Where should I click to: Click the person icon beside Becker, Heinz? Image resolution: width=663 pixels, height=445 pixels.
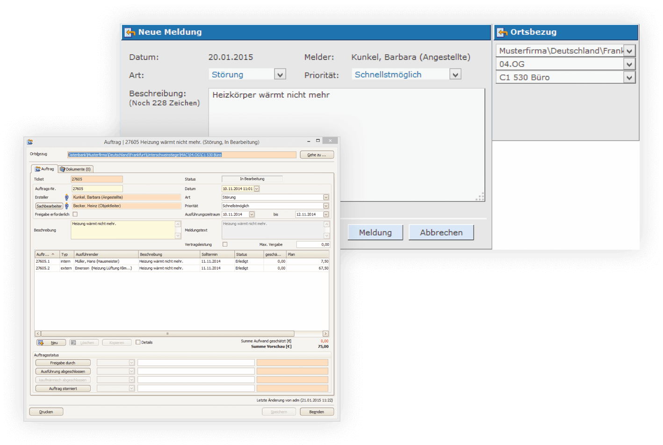tap(66, 206)
